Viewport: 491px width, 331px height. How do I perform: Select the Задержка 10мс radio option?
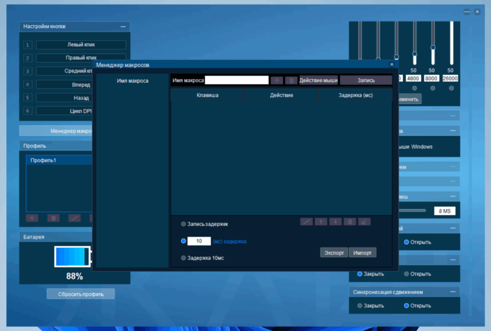coord(184,258)
